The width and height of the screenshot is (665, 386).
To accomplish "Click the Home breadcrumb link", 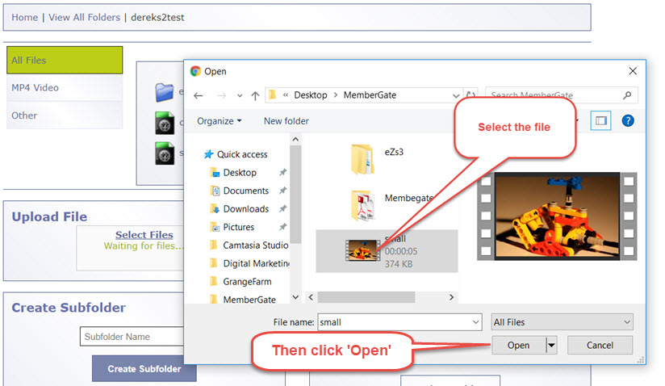I will [24, 18].
